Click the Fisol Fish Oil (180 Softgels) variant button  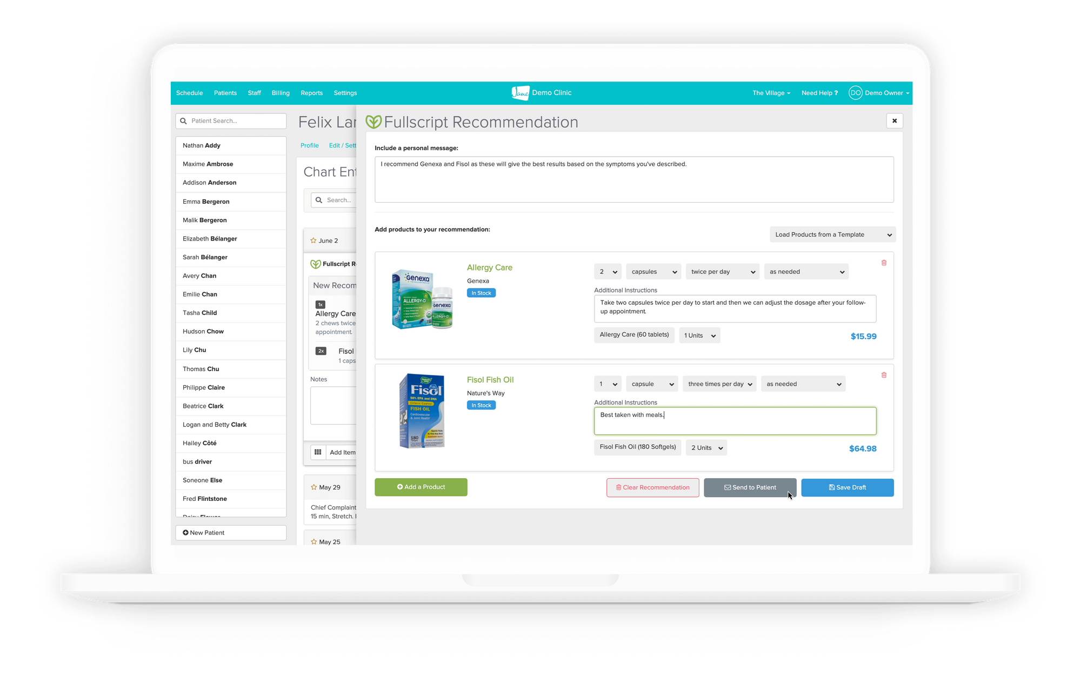tap(638, 447)
